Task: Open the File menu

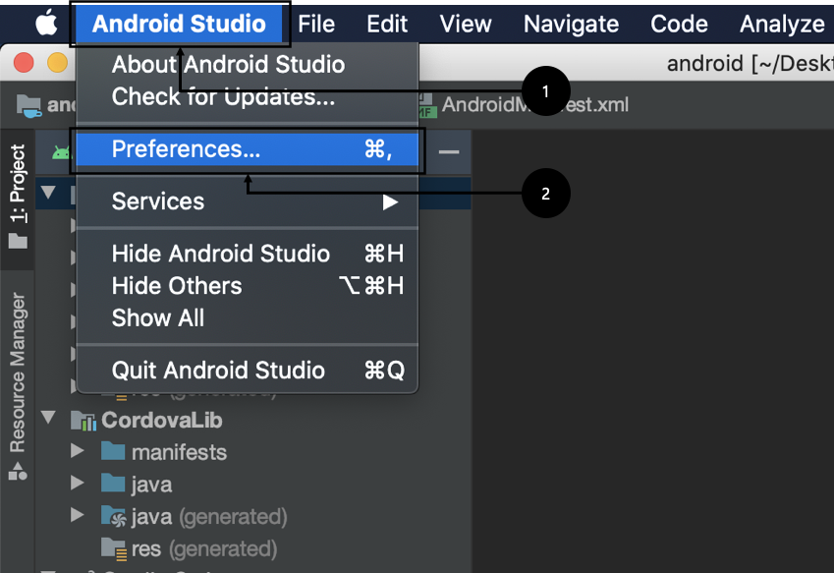Action: click(x=316, y=24)
